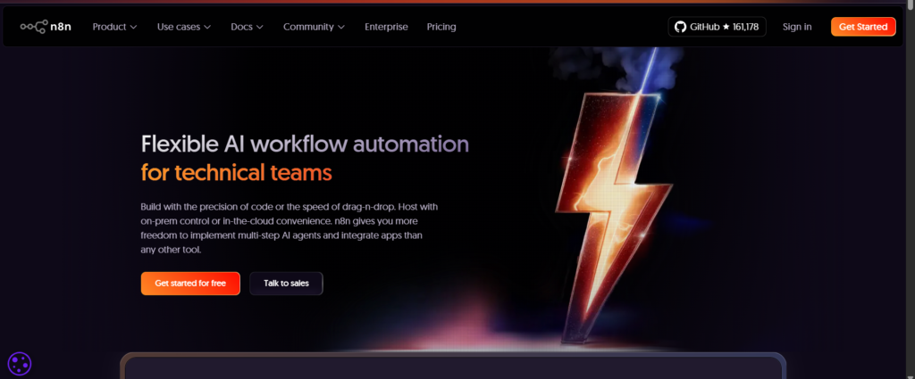This screenshot has height=379, width=915.
Task: Go to the Enterprise page
Action: [386, 27]
